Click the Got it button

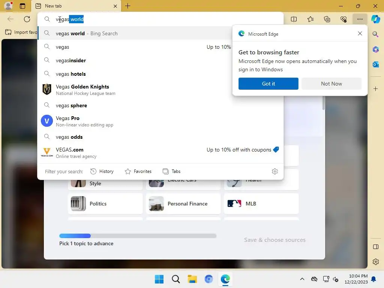268,84
